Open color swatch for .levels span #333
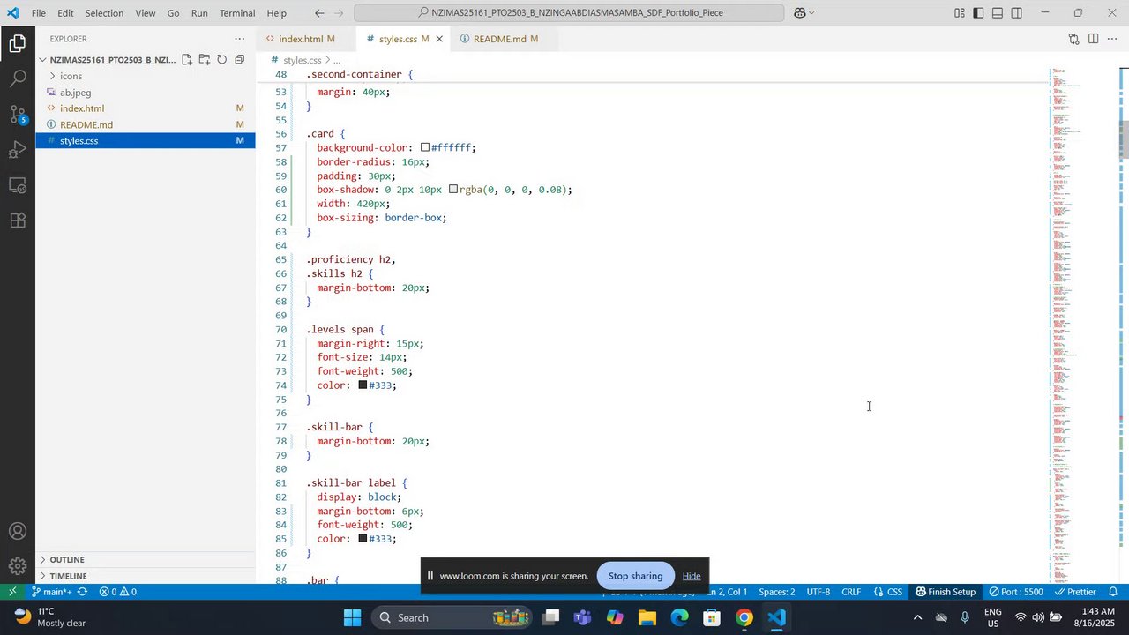This screenshot has height=635, width=1129. (x=363, y=385)
